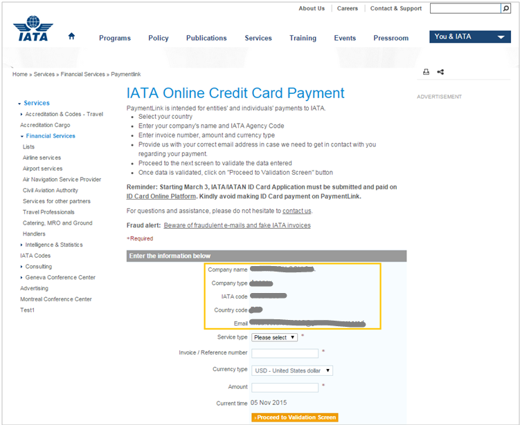Click Services in the breadcrumb

[x=44, y=74]
